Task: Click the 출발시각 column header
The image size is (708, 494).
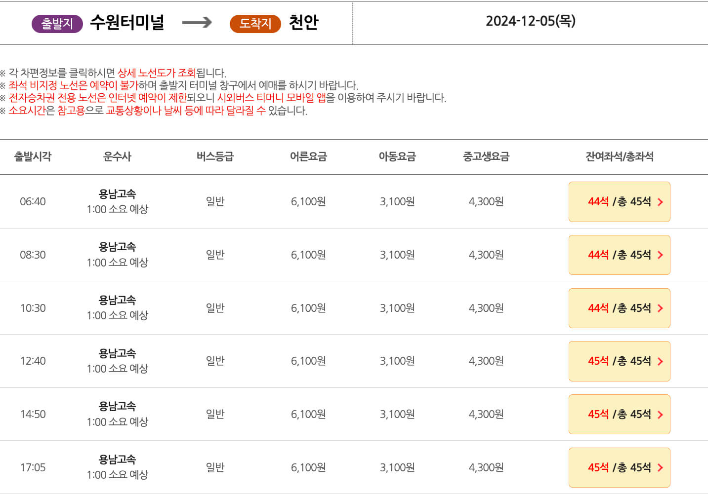Action: pos(33,156)
